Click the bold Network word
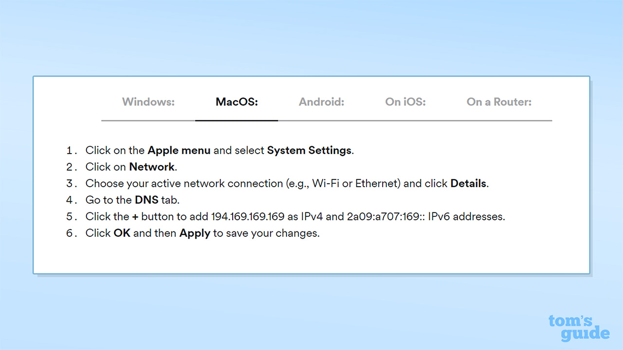This screenshot has width=623, height=350. (151, 167)
